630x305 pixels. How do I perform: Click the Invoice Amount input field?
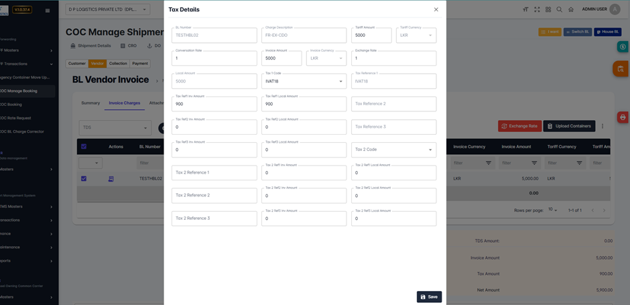[x=281, y=58]
